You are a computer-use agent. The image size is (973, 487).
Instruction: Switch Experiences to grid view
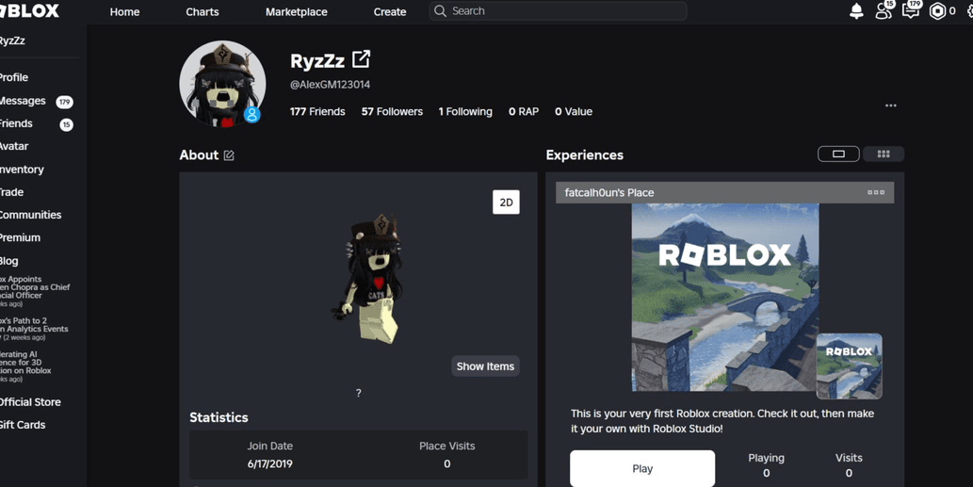(x=883, y=154)
